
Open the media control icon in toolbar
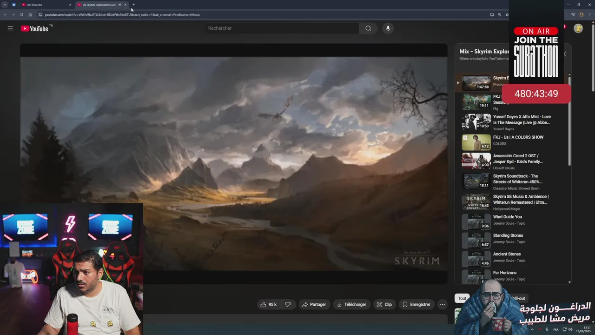click(x=573, y=14)
